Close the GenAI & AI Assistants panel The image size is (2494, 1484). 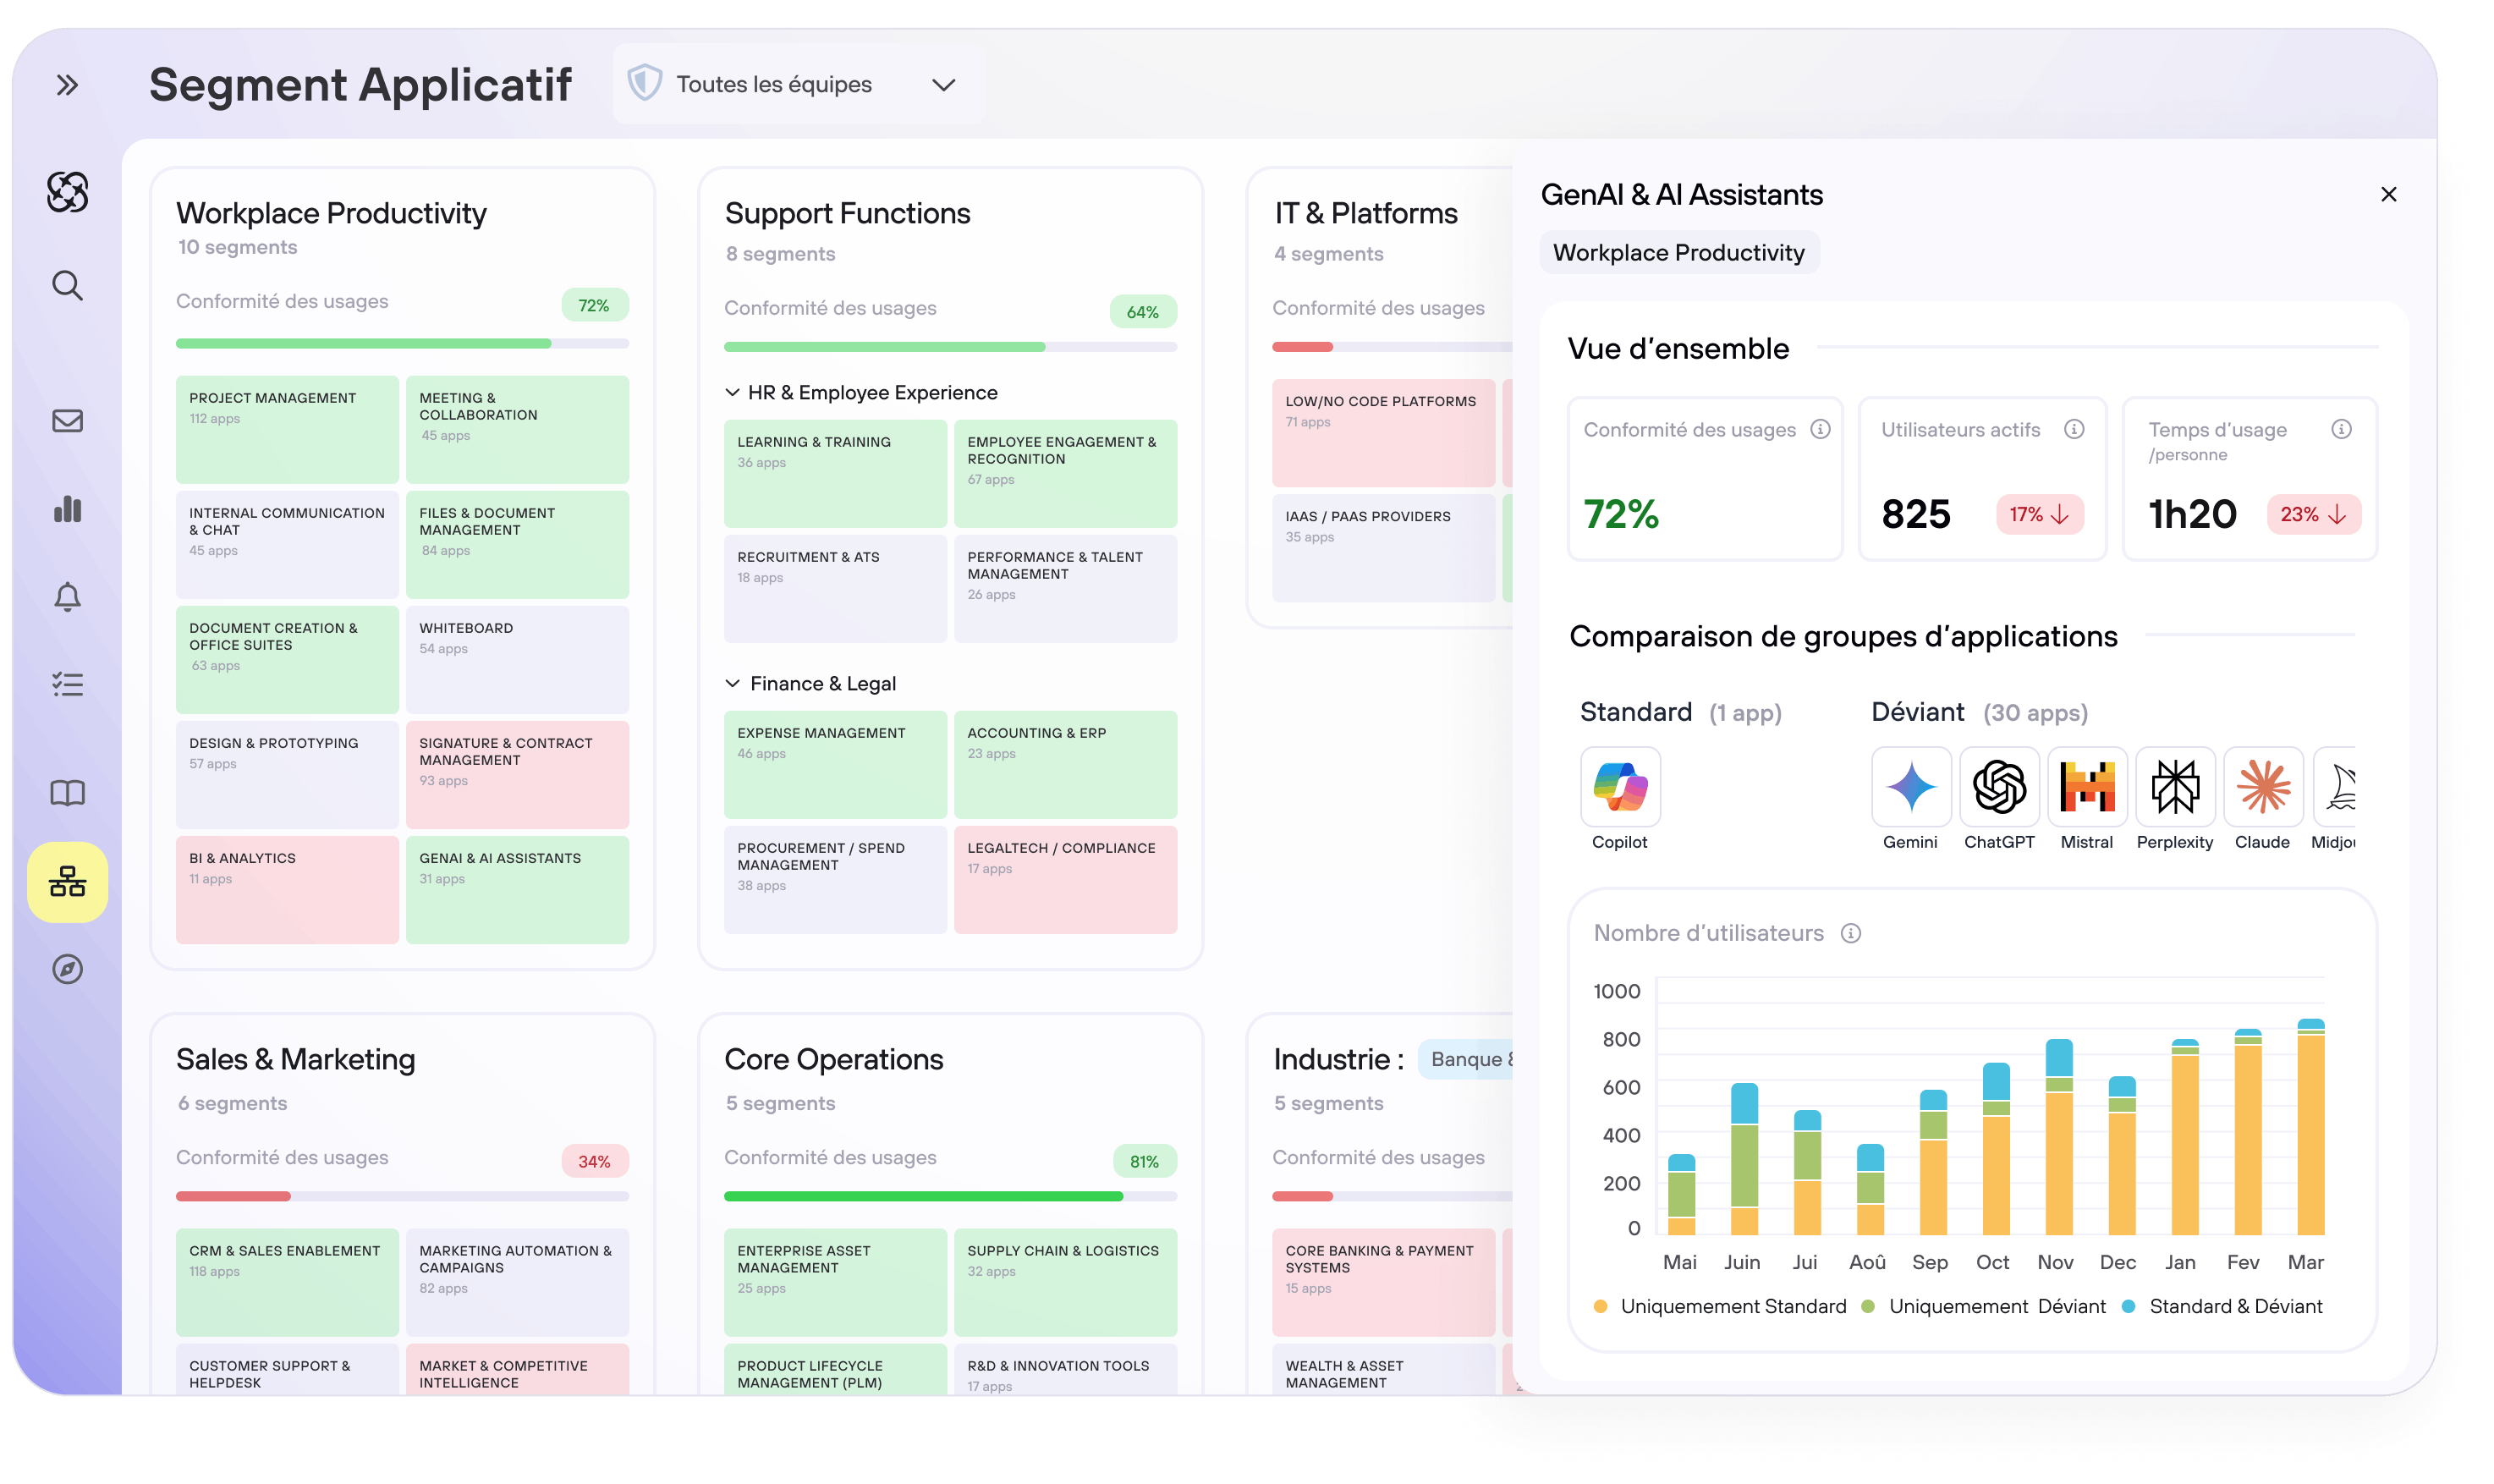coord(2388,194)
